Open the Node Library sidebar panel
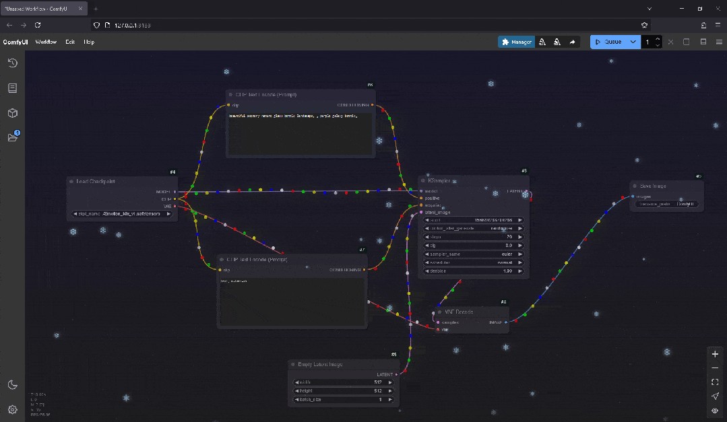The width and height of the screenshot is (727, 422). [x=13, y=88]
